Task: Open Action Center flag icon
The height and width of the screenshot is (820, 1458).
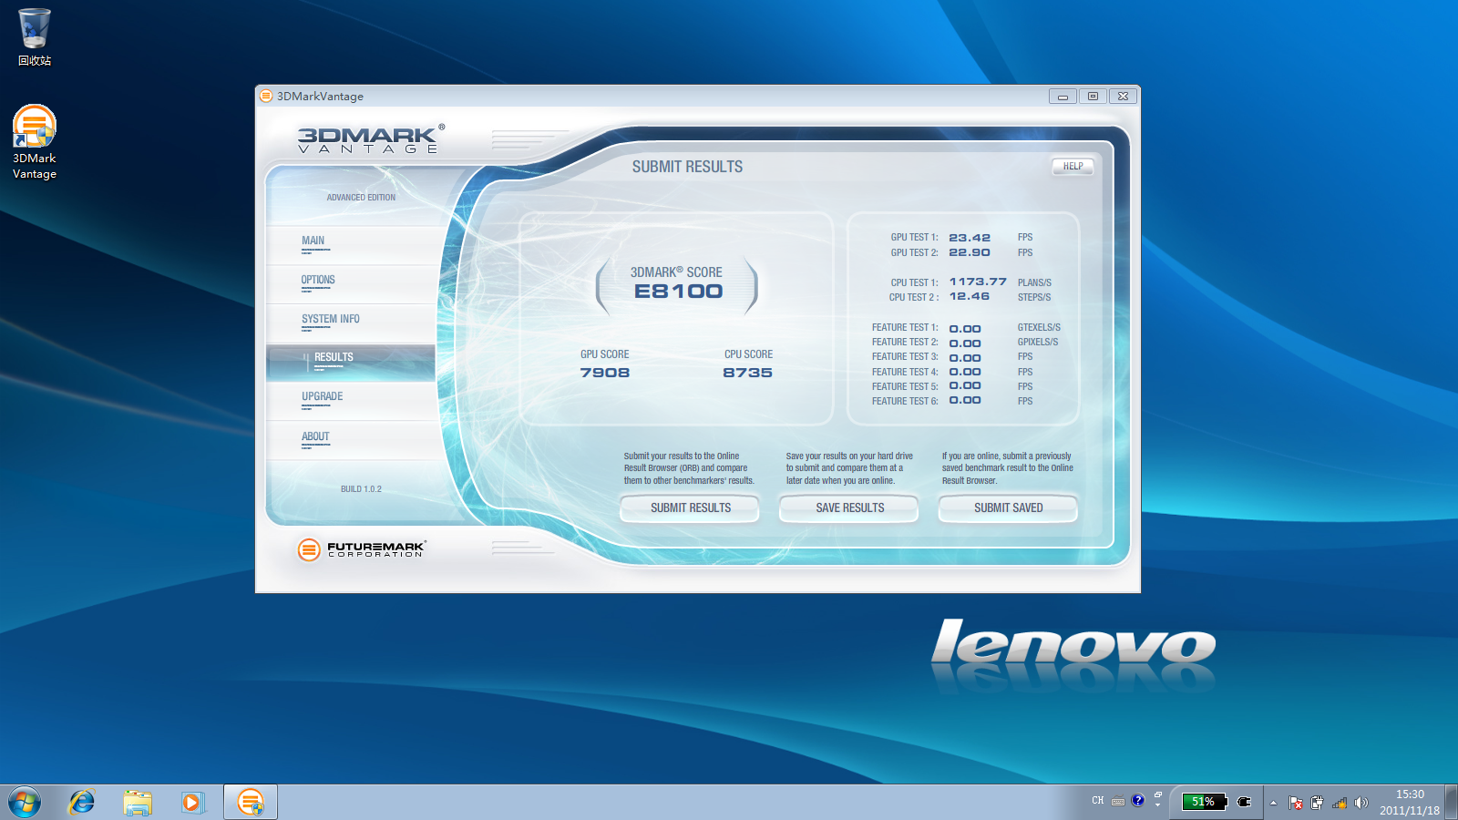Action: click(1295, 803)
